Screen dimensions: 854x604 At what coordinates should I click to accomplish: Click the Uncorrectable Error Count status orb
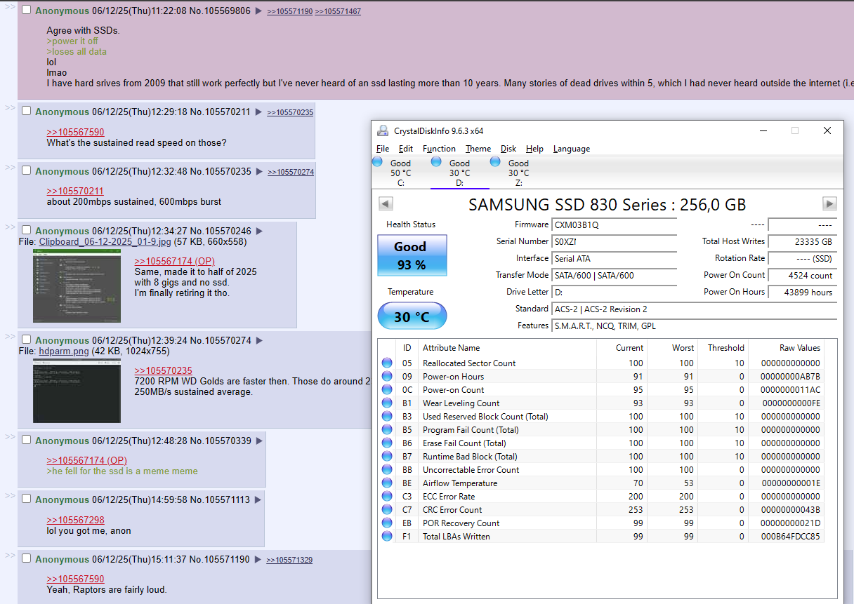387,470
